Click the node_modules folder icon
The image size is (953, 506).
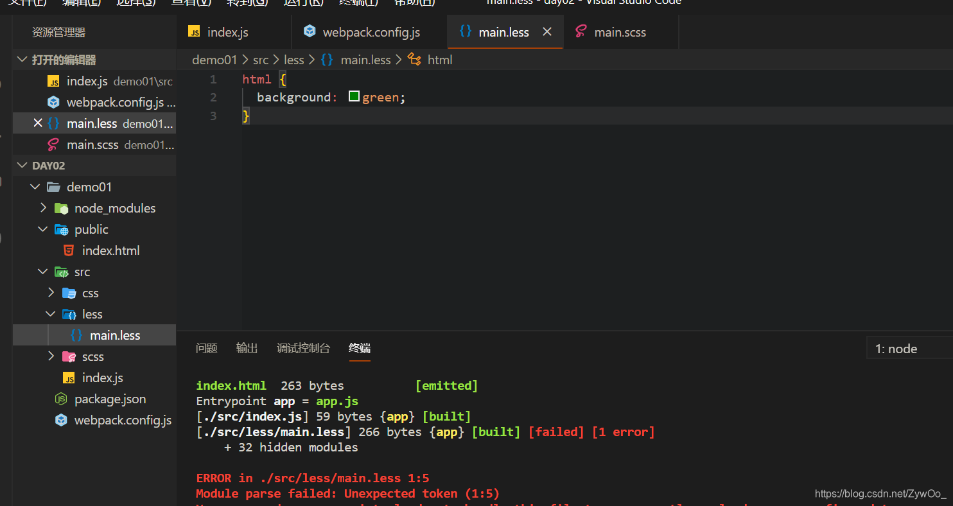(x=61, y=208)
